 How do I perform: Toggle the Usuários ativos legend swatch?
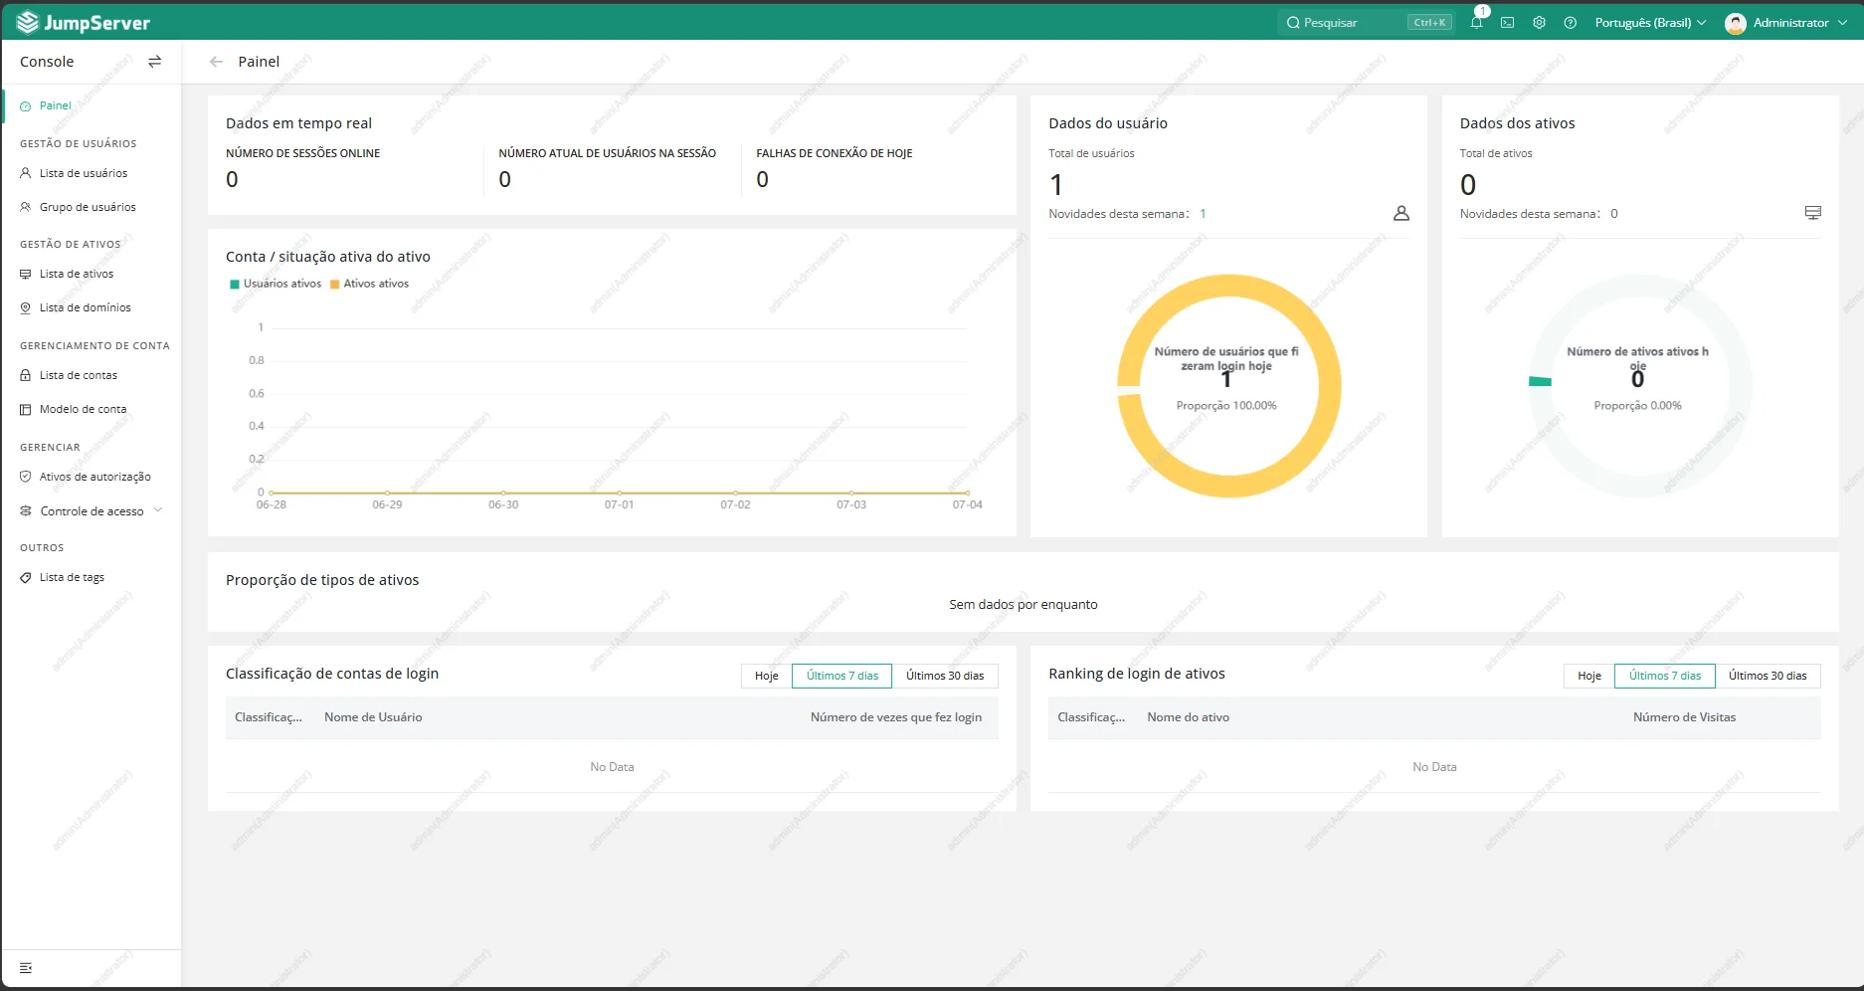(235, 285)
